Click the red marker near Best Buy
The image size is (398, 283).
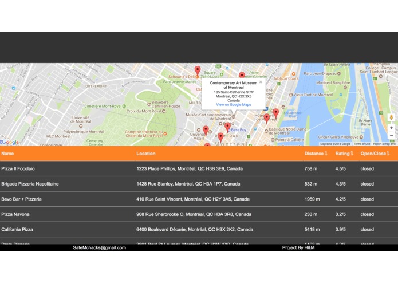[x=228, y=127]
